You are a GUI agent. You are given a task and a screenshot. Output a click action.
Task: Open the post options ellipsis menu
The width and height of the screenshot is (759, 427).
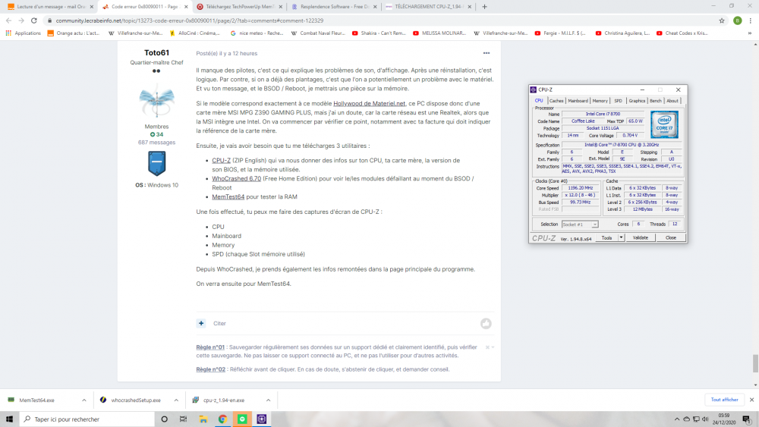coord(487,53)
